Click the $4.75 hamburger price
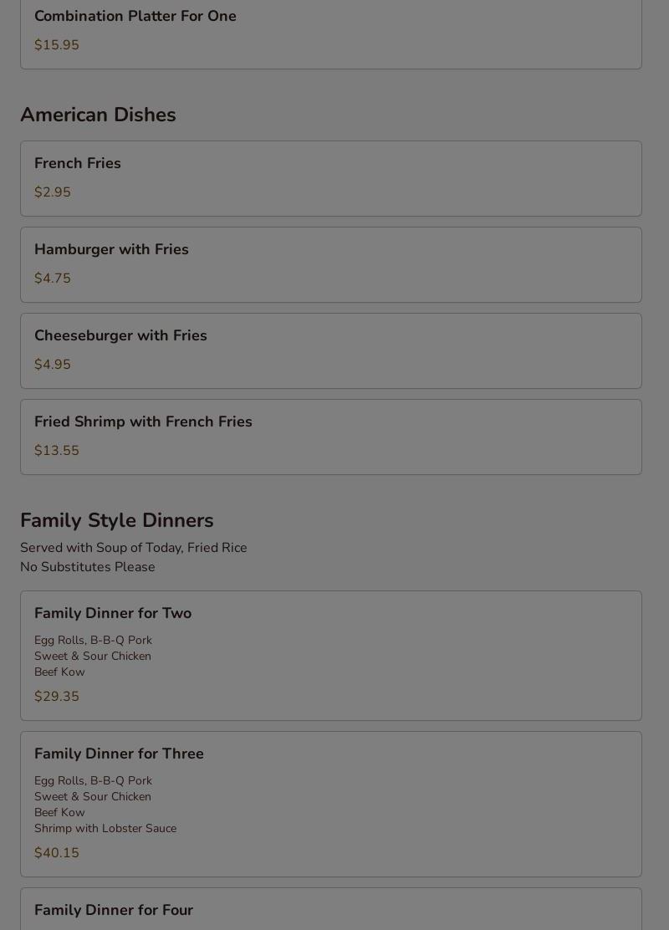 (x=53, y=278)
